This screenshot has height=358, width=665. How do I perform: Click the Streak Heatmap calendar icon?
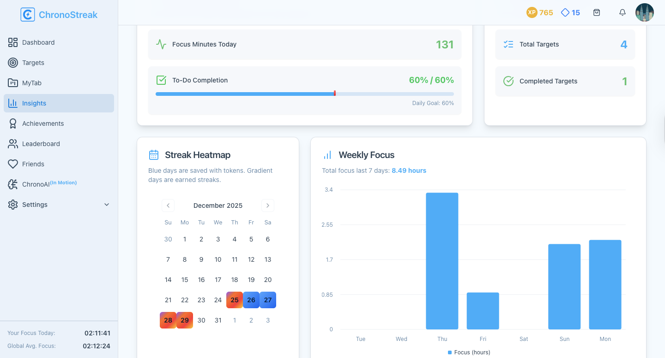(x=153, y=155)
